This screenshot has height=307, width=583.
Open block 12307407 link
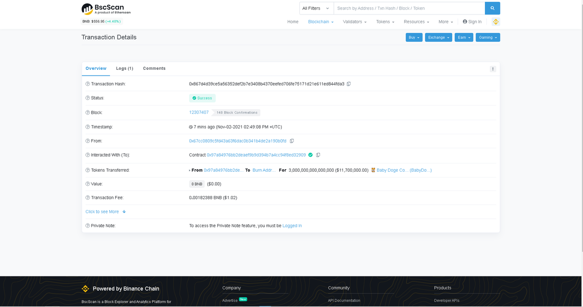coord(199,113)
